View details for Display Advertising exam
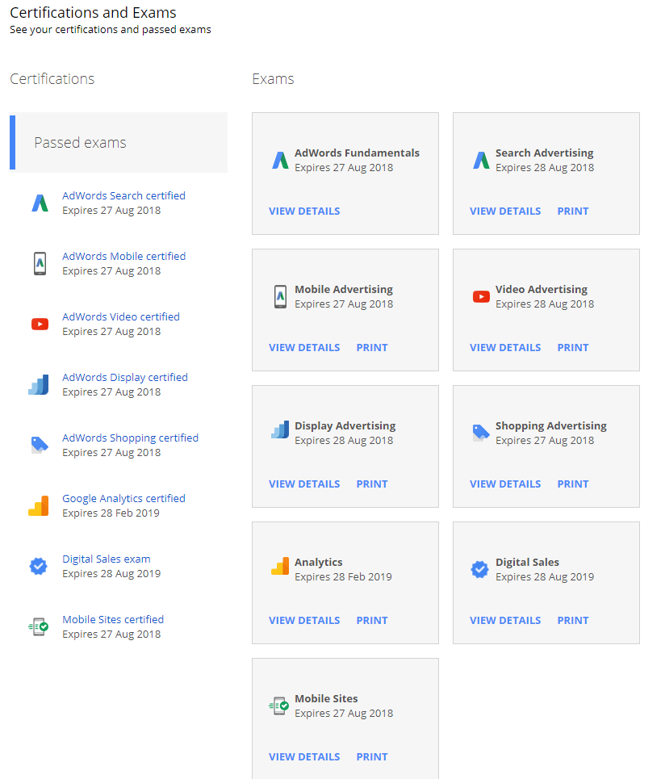 pyautogui.click(x=304, y=484)
